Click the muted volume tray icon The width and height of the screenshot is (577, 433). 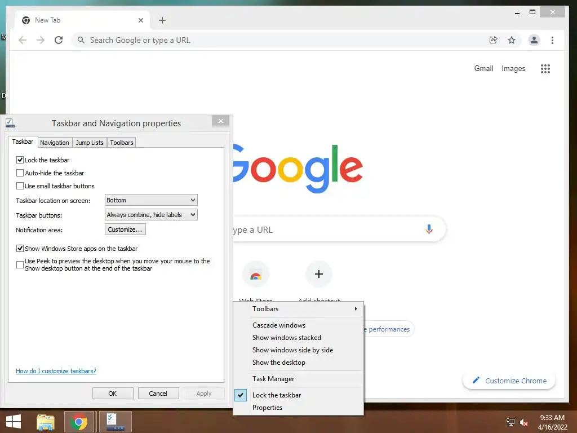point(523,422)
